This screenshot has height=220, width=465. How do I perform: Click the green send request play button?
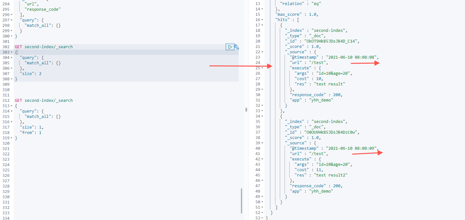[230, 47]
